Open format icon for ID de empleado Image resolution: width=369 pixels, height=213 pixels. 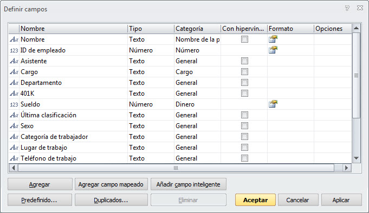click(273, 50)
